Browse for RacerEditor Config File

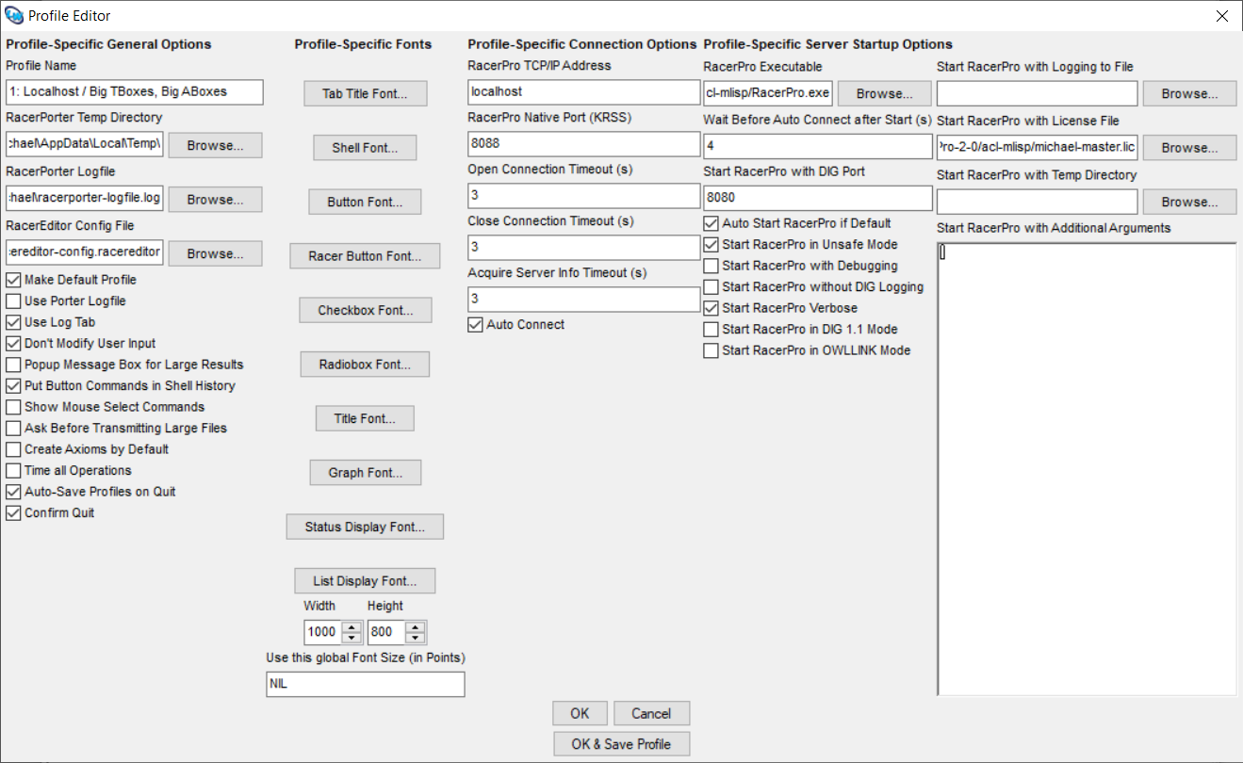(215, 253)
